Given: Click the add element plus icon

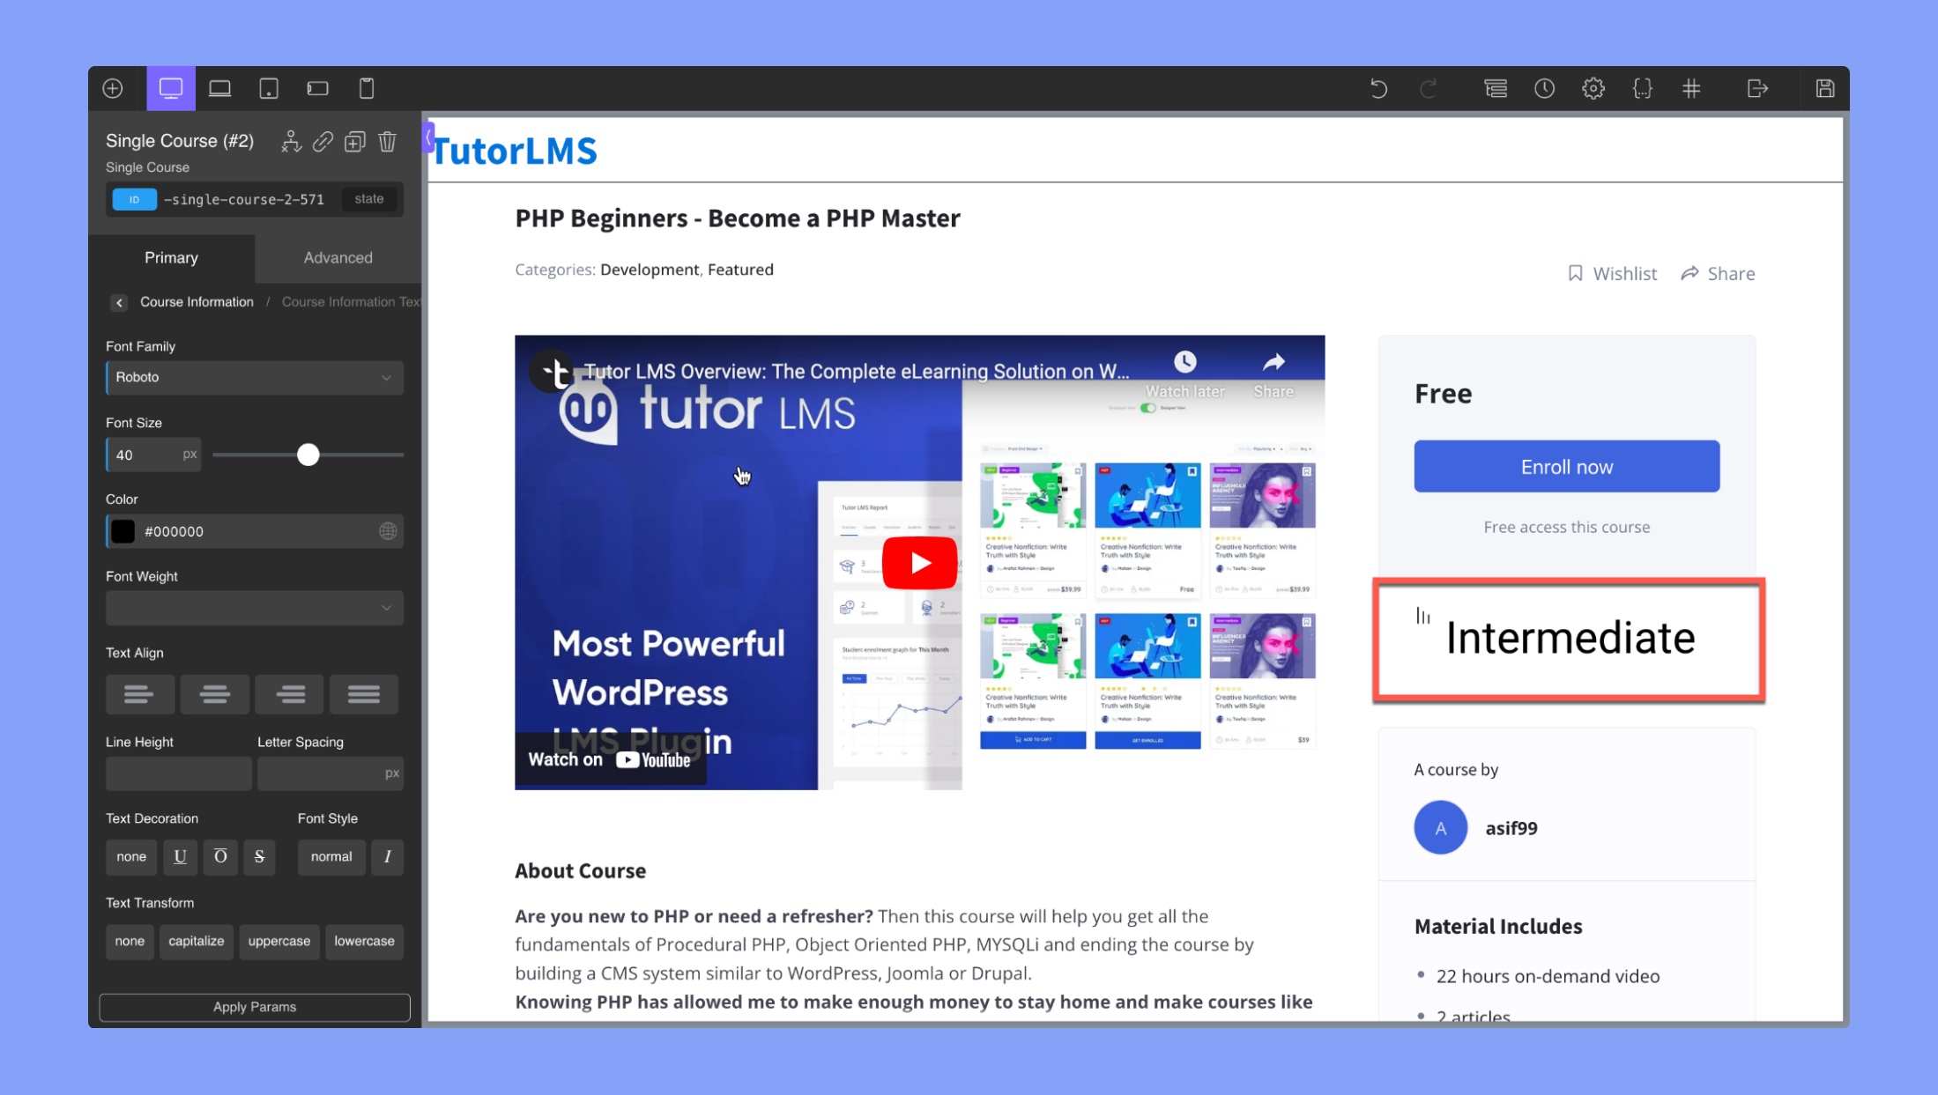Looking at the screenshot, I should [113, 88].
